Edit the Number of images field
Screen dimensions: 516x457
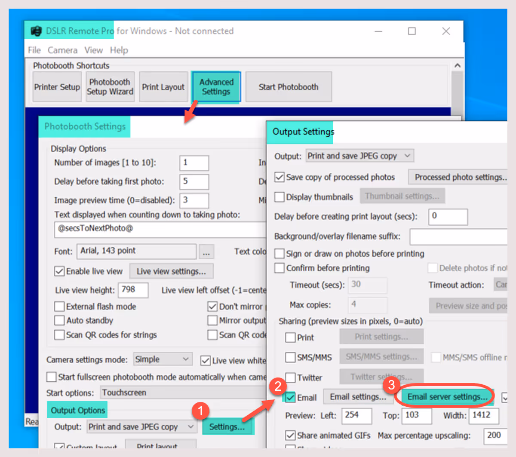pyautogui.click(x=194, y=163)
